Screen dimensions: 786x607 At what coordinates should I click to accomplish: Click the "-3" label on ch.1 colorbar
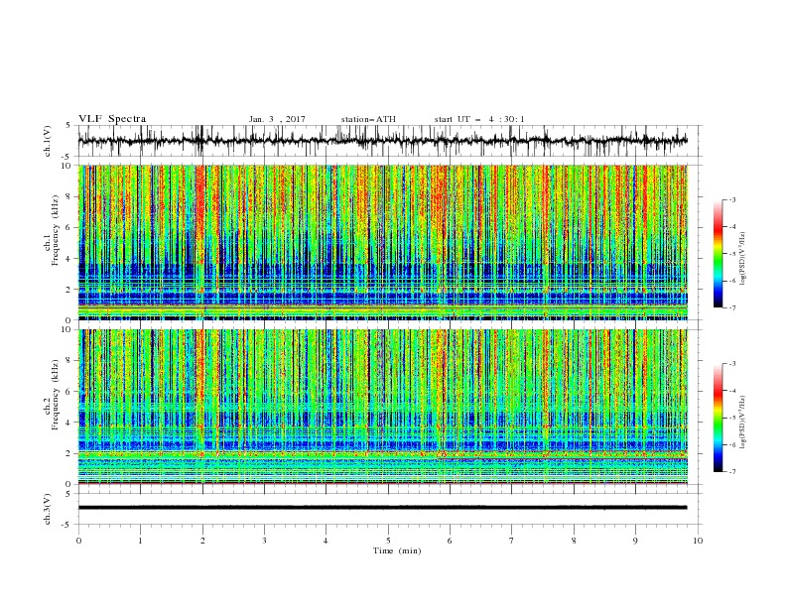click(x=731, y=199)
